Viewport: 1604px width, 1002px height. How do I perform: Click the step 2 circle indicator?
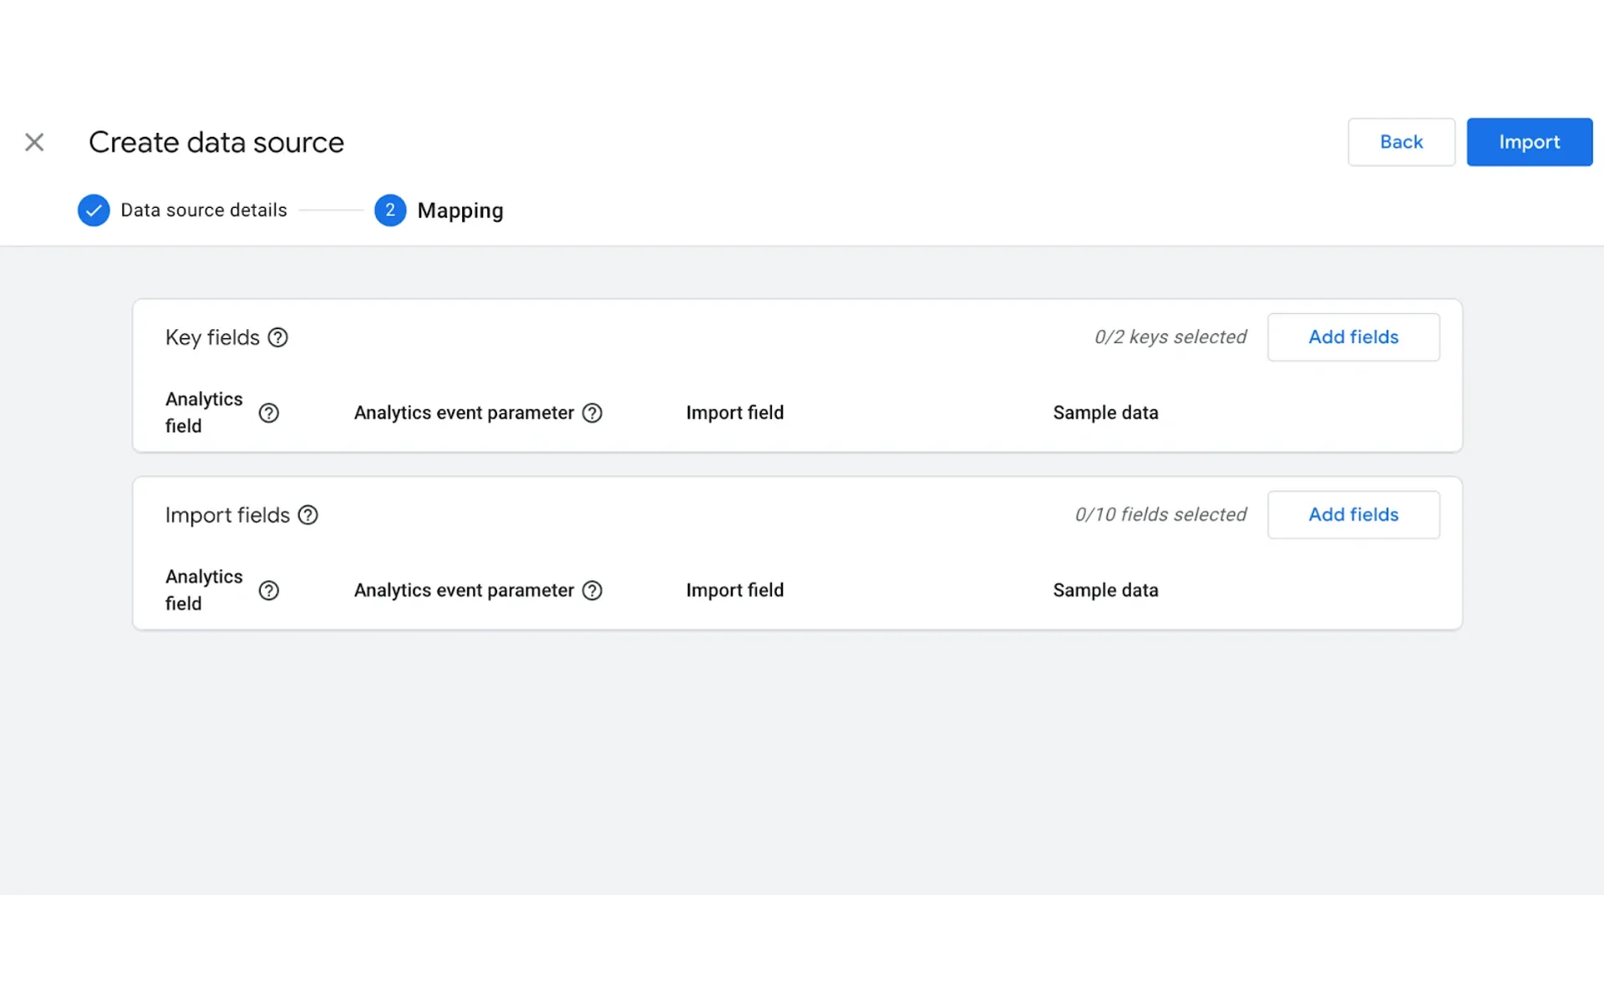pyautogui.click(x=390, y=210)
